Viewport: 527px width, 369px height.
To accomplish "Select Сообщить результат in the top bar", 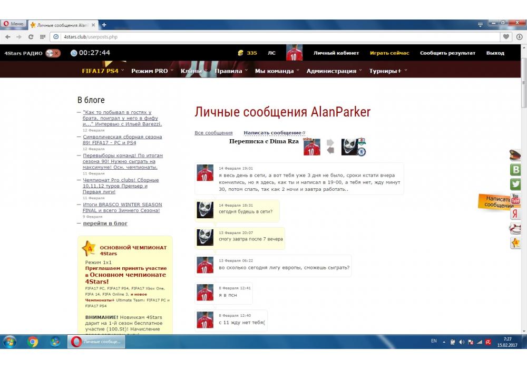I will pos(447,53).
